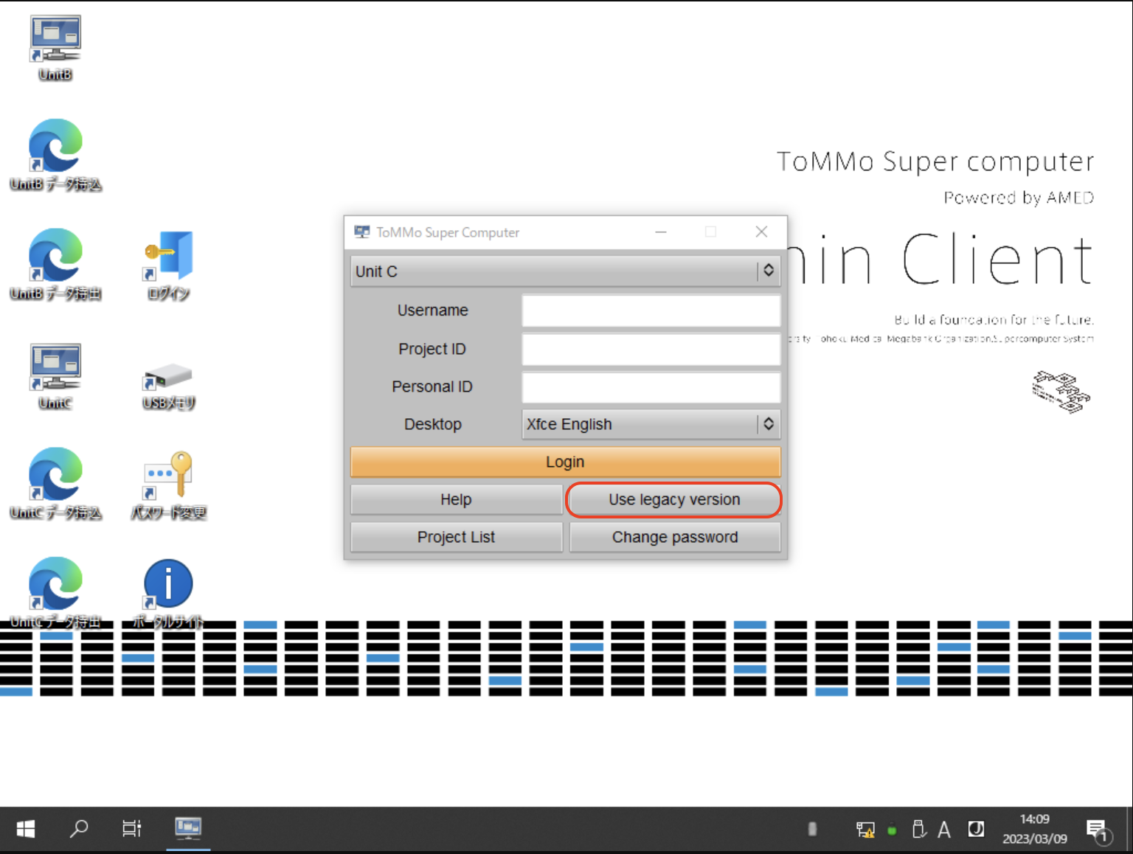Open the Windows Start menu

(26, 829)
